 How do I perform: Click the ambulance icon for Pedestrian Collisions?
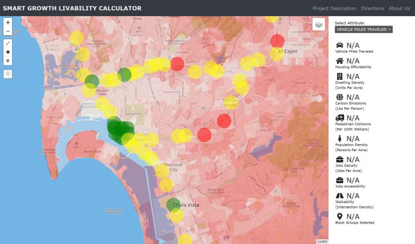(x=339, y=118)
